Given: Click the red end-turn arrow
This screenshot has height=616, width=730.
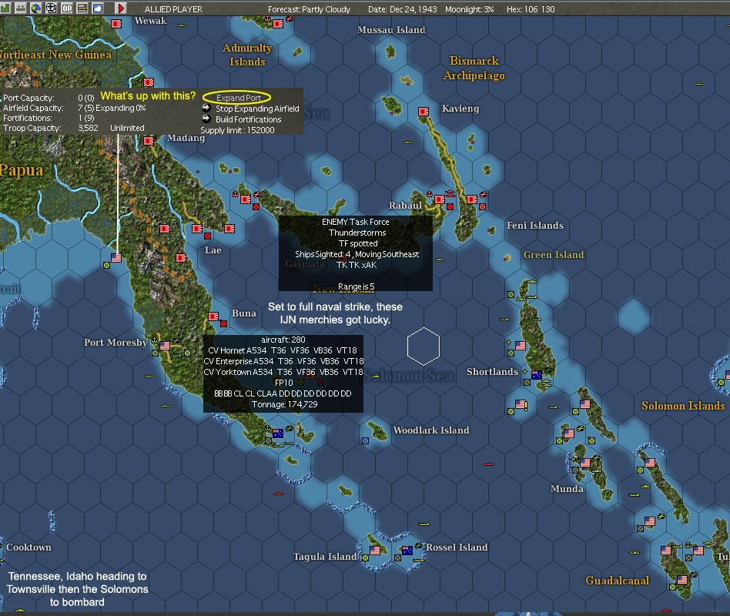Looking at the screenshot, I should click(x=121, y=8).
